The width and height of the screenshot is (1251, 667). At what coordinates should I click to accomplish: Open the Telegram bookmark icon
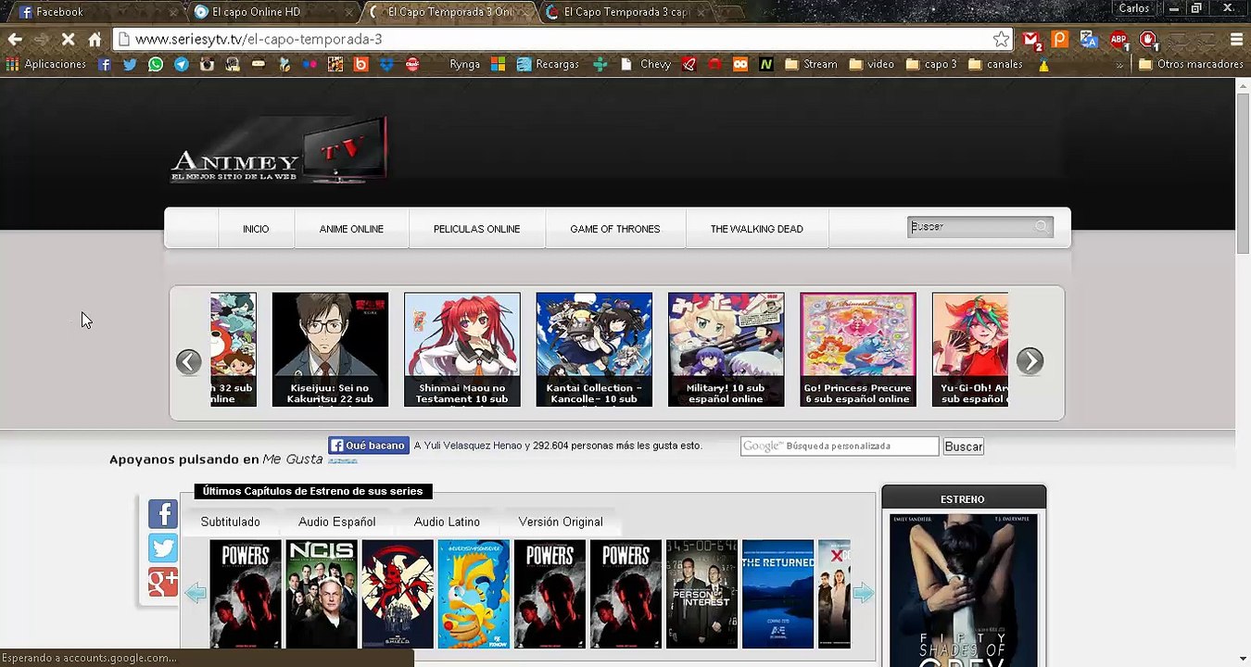click(182, 65)
